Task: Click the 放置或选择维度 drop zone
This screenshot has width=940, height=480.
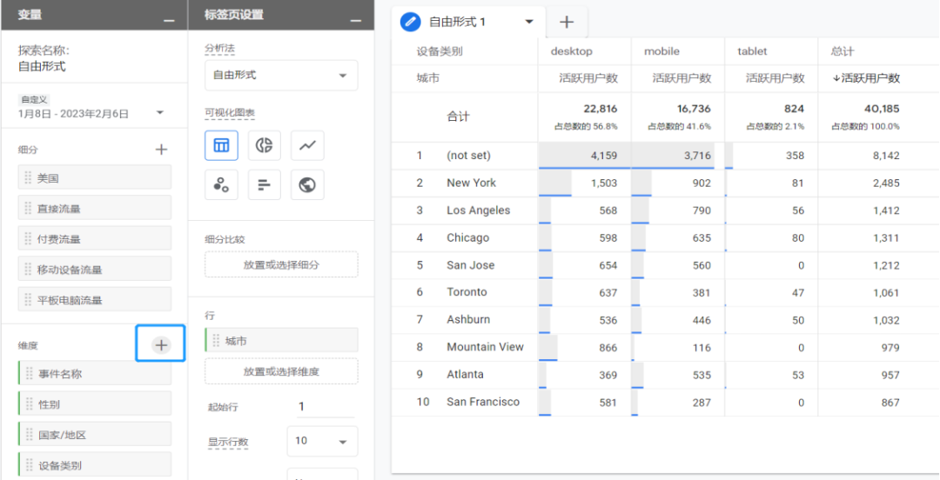Action: (281, 371)
